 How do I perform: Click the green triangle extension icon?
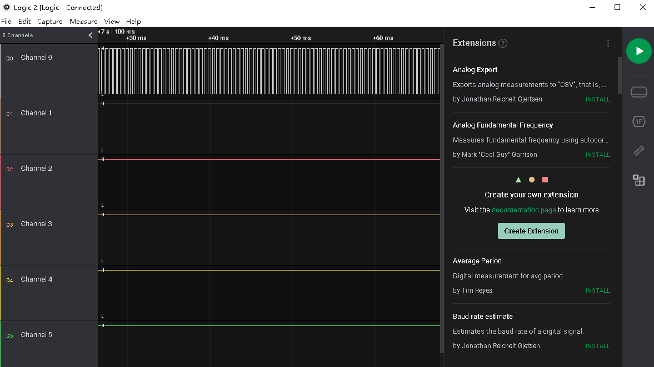point(518,180)
